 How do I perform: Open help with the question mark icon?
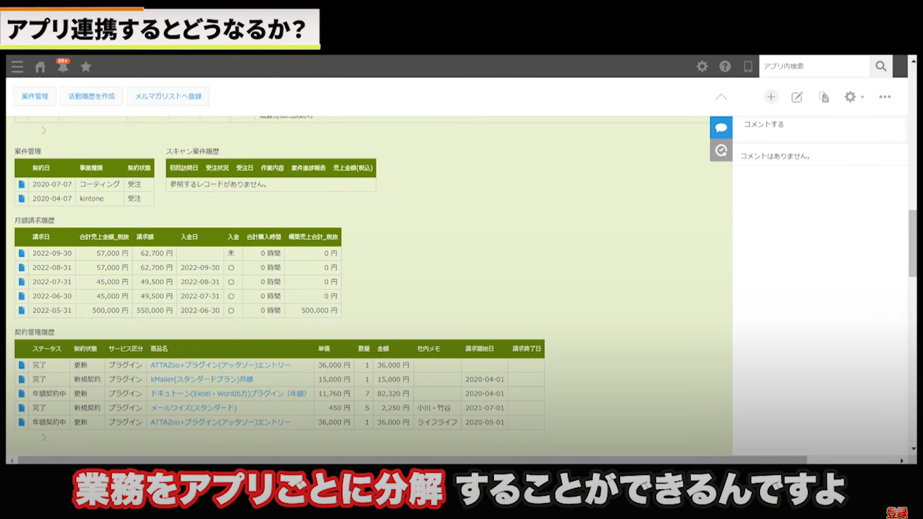[724, 66]
